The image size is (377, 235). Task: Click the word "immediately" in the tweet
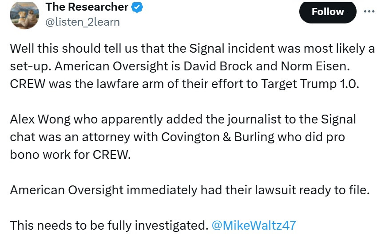pos(163,189)
